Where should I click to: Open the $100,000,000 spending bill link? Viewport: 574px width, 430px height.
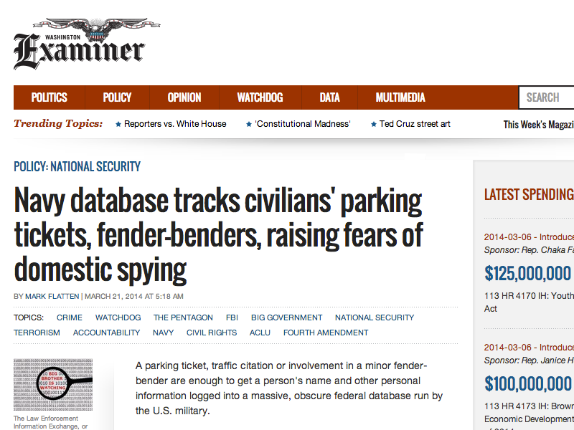click(x=527, y=383)
